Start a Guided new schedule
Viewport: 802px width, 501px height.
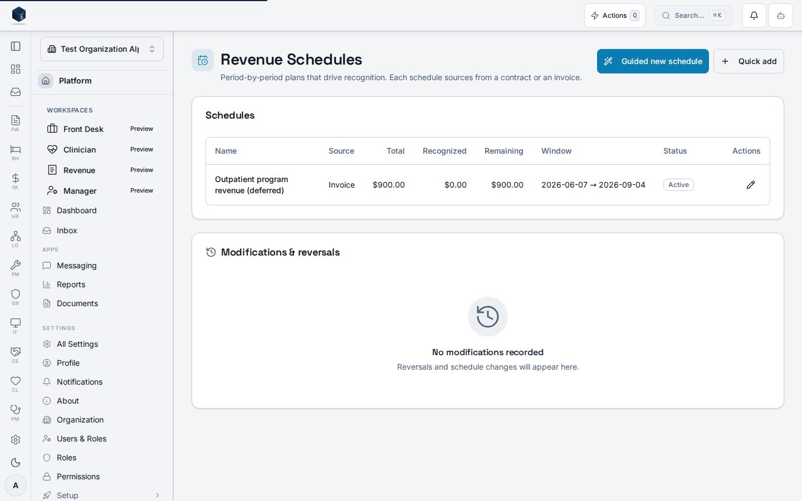tap(653, 61)
